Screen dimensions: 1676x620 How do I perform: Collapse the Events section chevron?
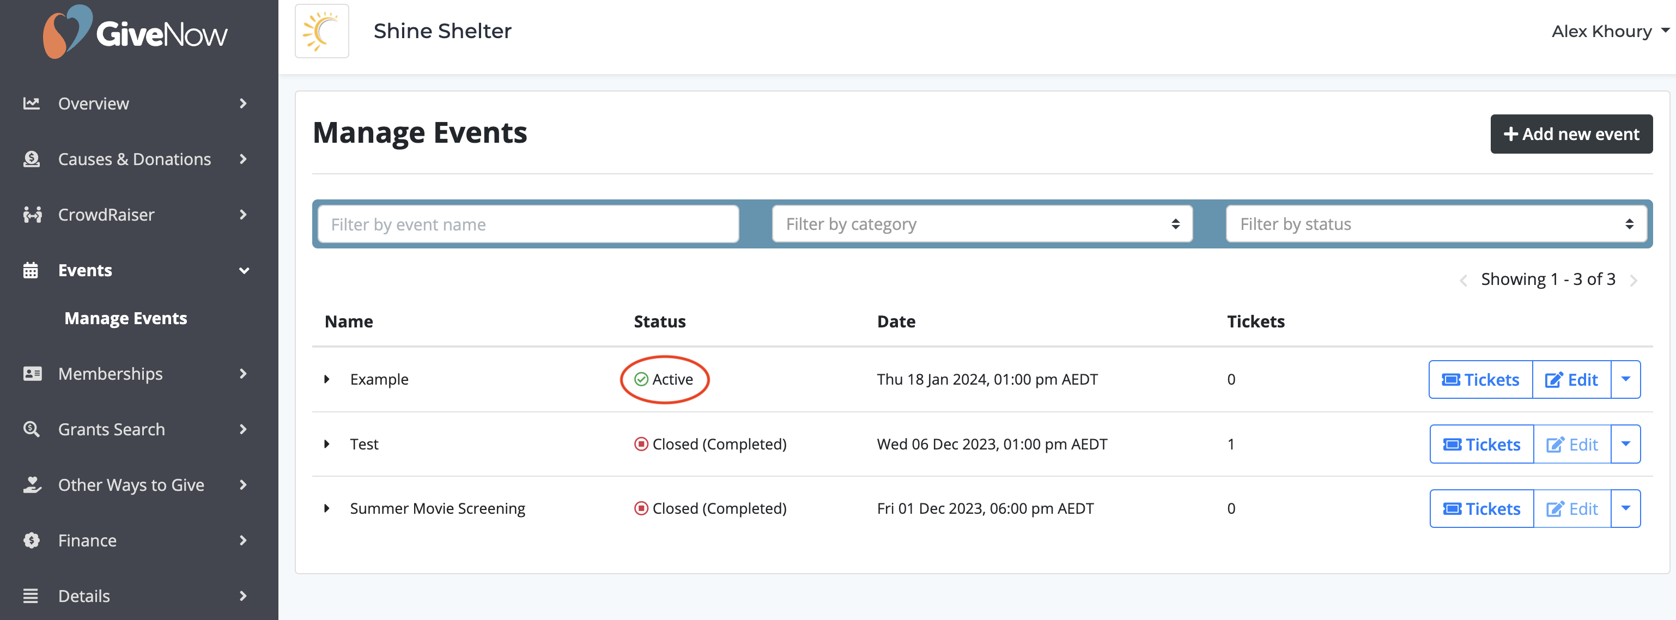click(x=244, y=271)
